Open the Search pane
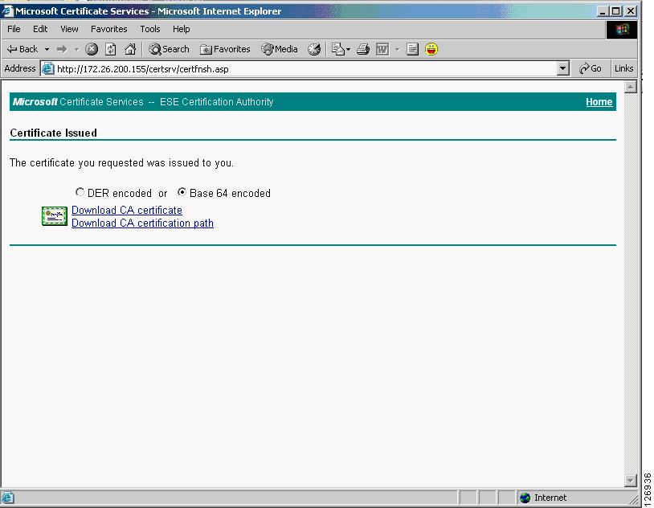This screenshot has width=654, height=508. click(169, 49)
